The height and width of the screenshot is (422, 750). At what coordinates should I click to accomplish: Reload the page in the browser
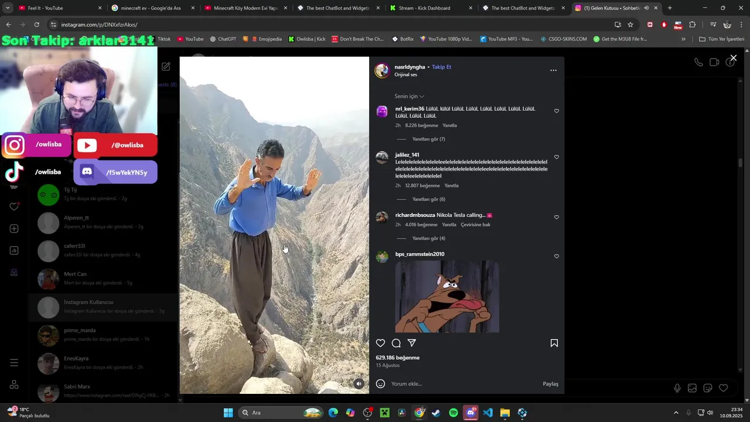pos(36,25)
